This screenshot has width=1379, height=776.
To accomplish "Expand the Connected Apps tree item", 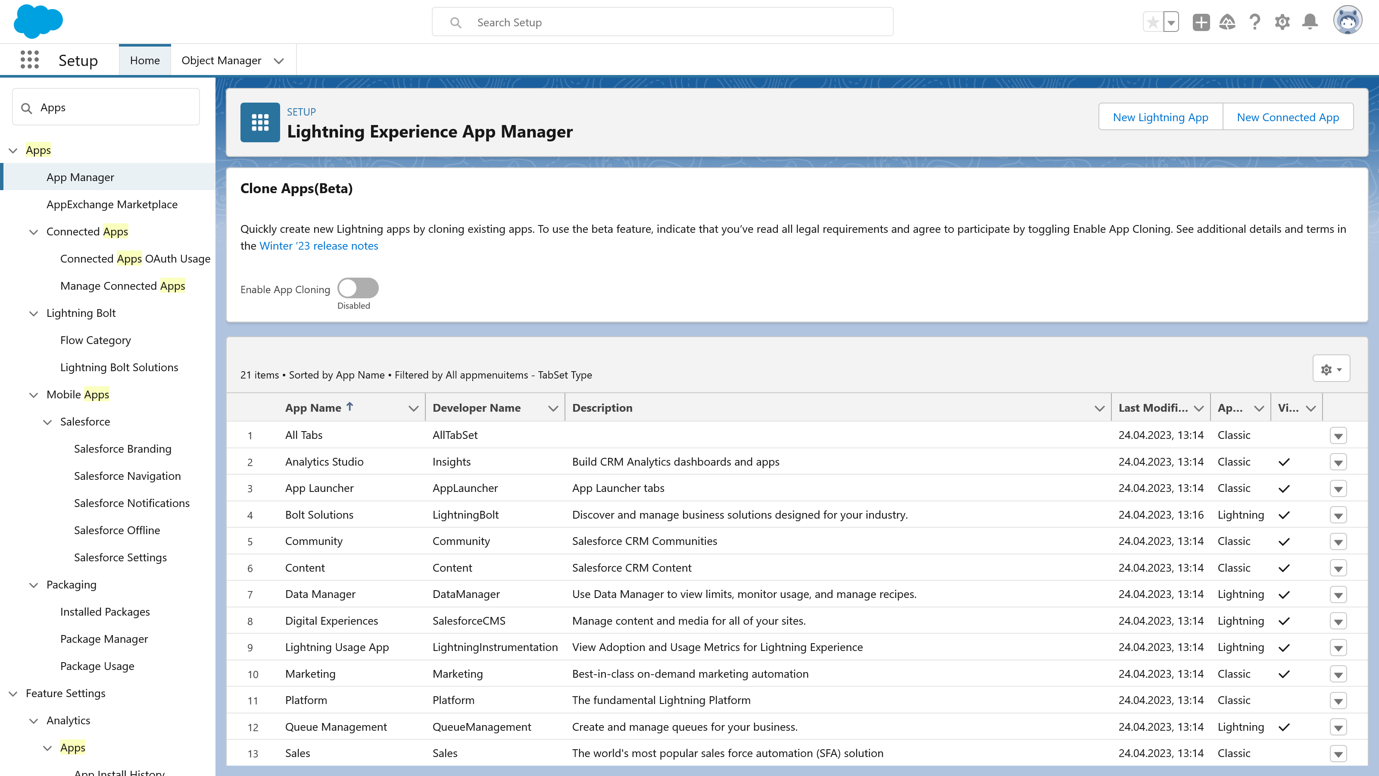I will click(33, 231).
